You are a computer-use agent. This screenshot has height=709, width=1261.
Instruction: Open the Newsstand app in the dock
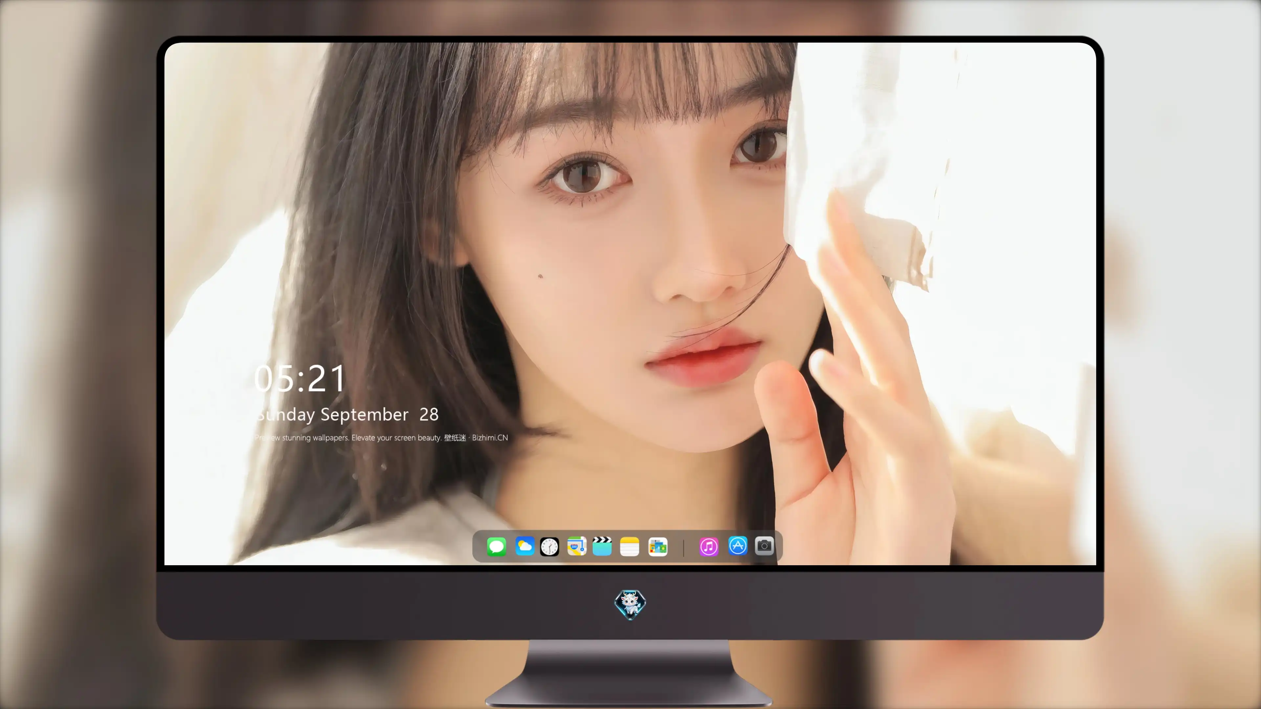point(658,546)
